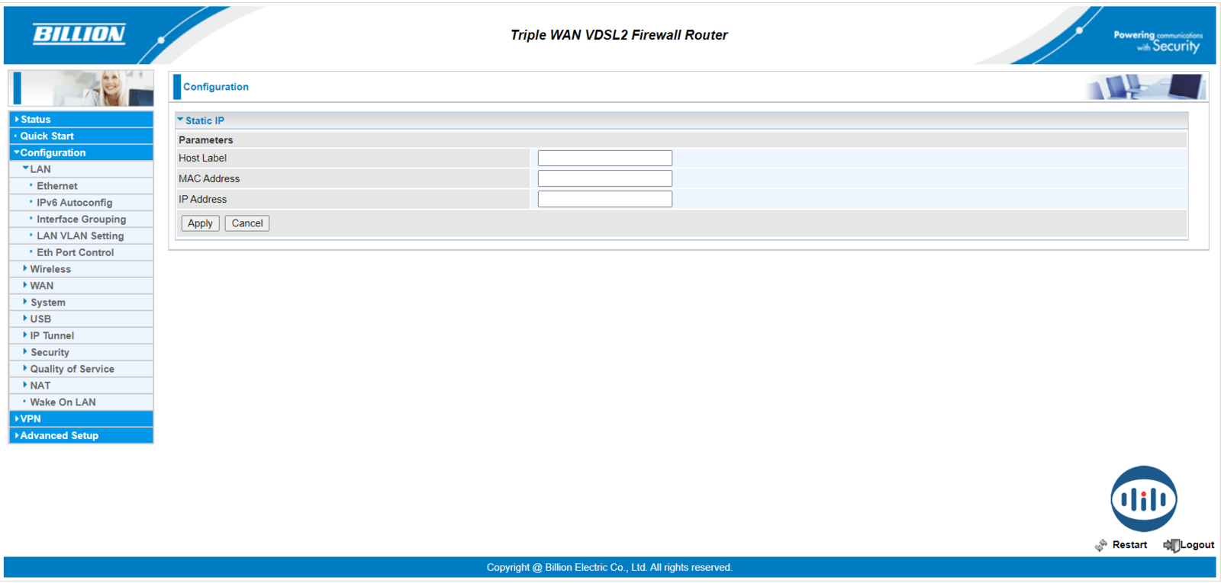Expand the VPN menu
Screen dimensions: 1221x583
click(x=31, y=419)
